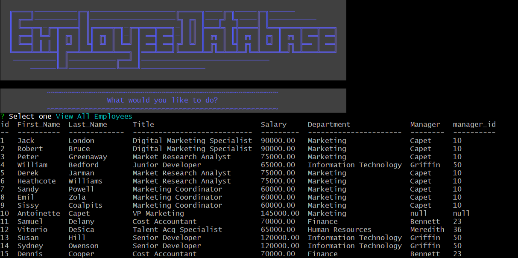Select the Cost Accountant row for Samuel Delany
Viewport: 518px width, 258px height.
coord(128,221)
